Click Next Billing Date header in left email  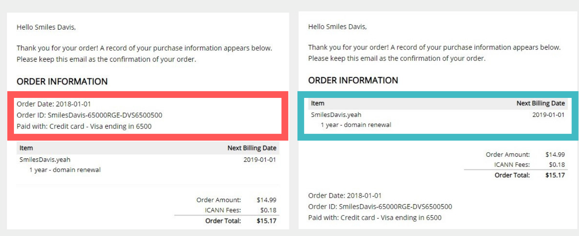252,148
